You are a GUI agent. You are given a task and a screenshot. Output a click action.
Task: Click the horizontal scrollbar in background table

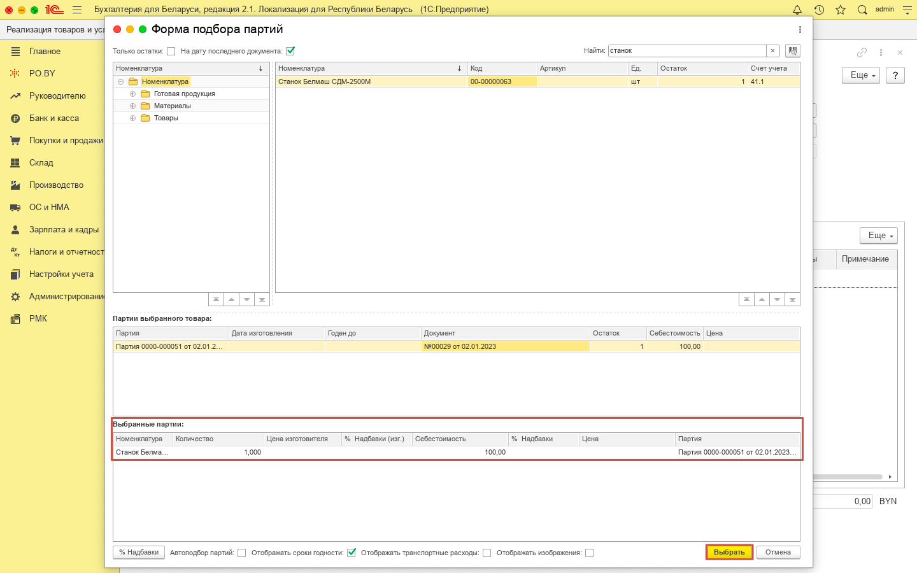click(x=847, y=477)
